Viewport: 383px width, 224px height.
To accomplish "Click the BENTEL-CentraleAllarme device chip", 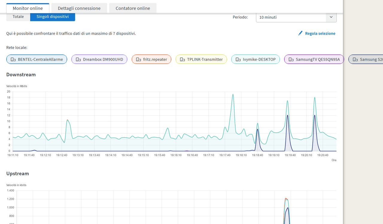I will pos(37,59).
